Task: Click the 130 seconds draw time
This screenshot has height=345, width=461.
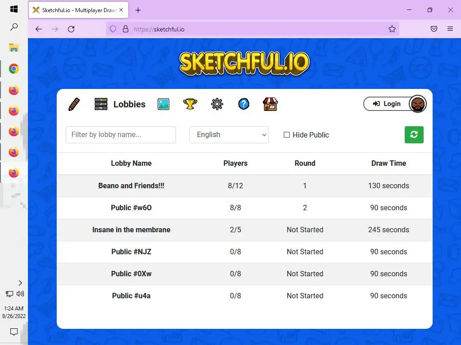Action: coord(389,186)
